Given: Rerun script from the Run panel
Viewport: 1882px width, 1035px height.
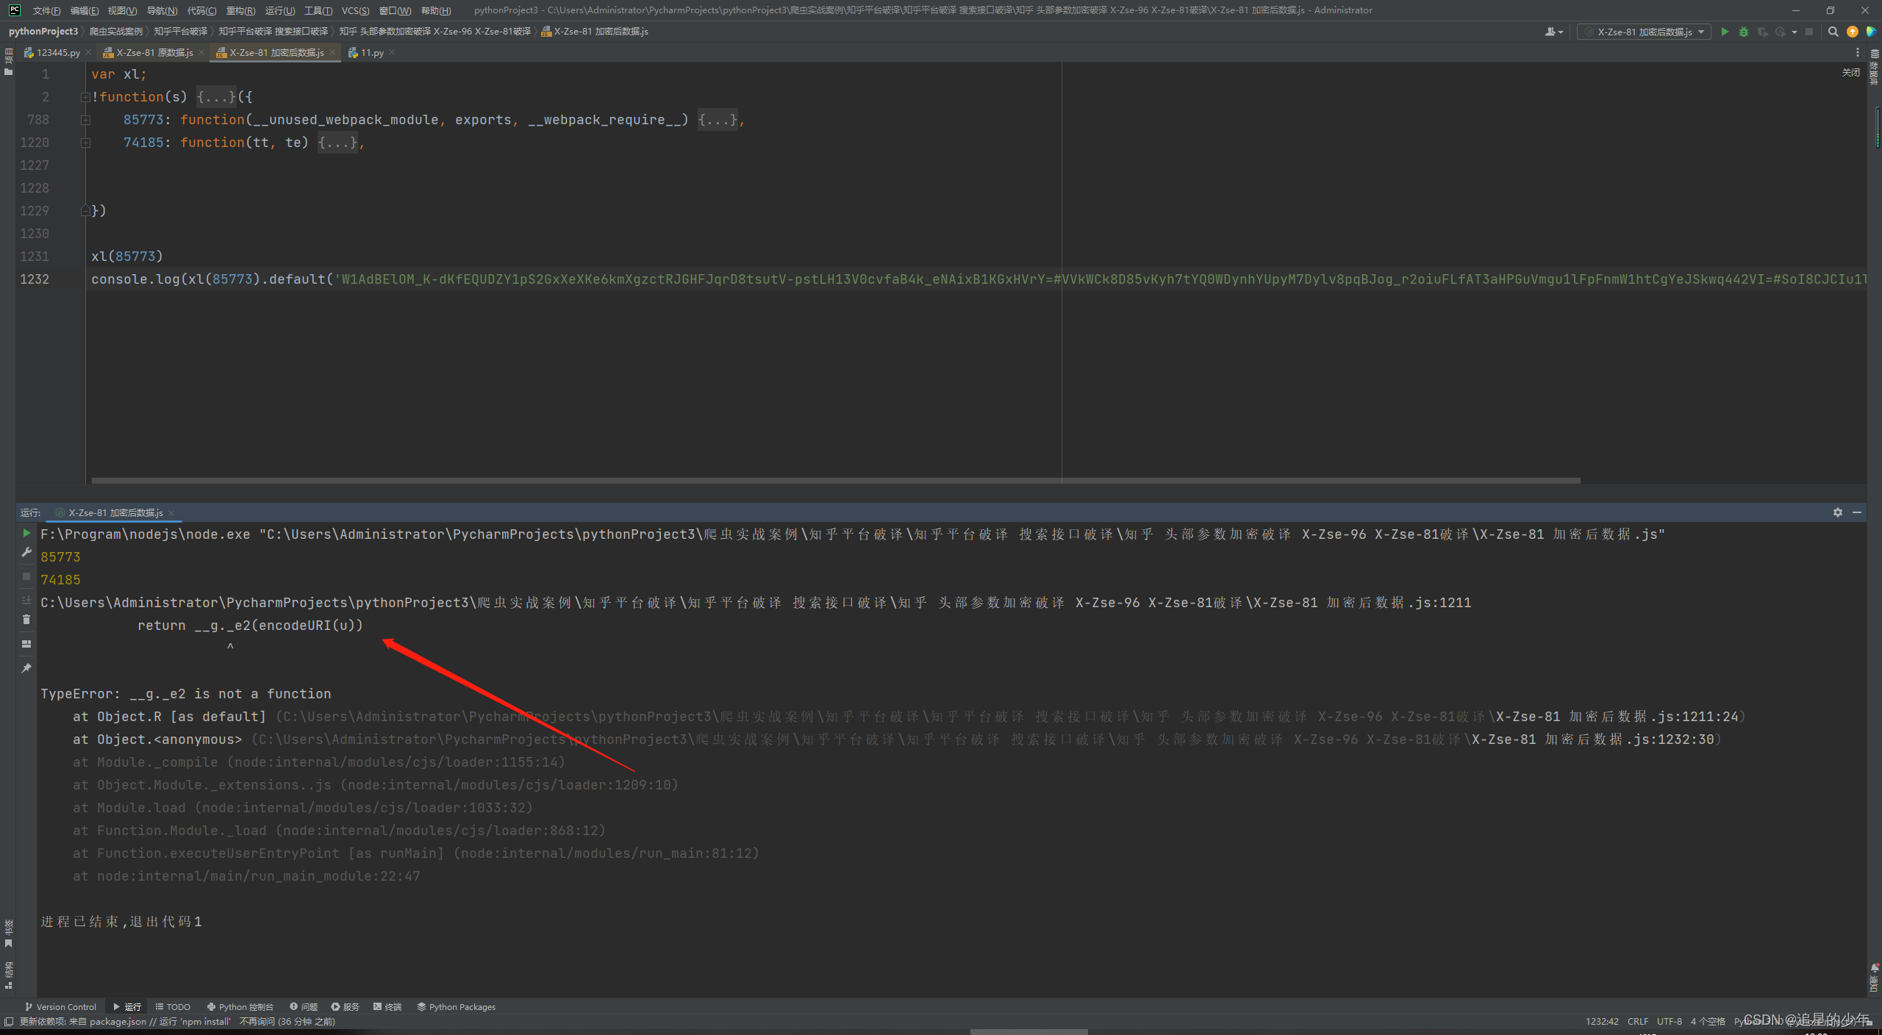Looking at the screenshot, I should click(x=26, y=534).
